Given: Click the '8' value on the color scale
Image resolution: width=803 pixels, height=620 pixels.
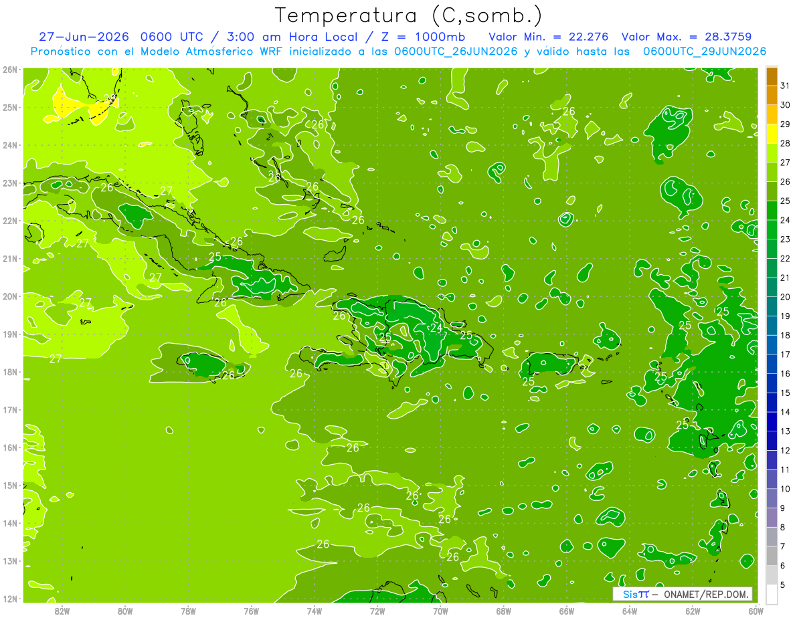Looking at the screenshot, I should pyautogui.click(x=783, y=527).
